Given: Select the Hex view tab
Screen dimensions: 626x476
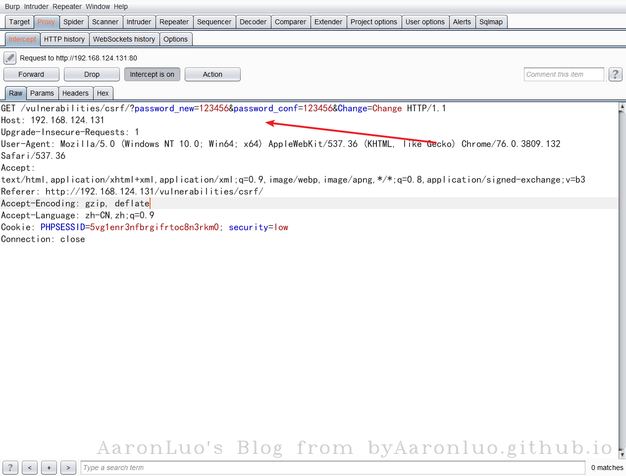Looking at the screenshot, I should click(103, 93).
